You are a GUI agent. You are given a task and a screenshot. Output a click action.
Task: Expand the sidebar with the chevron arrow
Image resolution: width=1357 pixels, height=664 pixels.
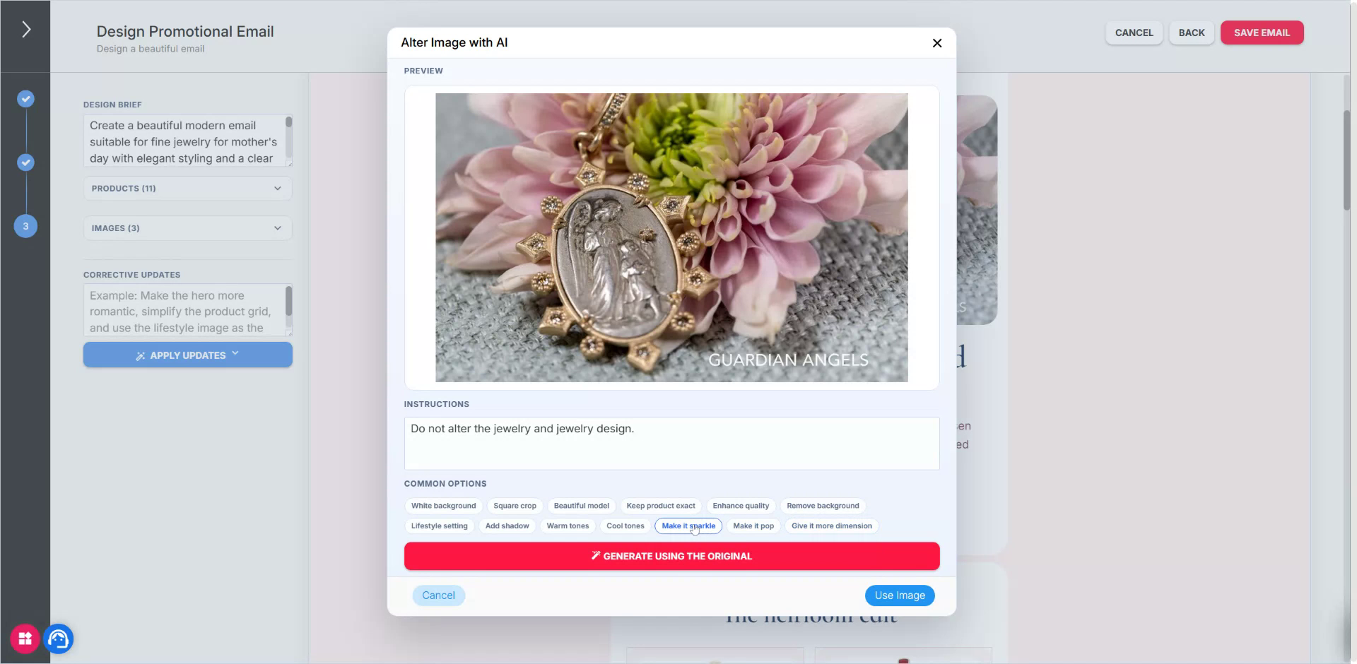click(26, 29)
